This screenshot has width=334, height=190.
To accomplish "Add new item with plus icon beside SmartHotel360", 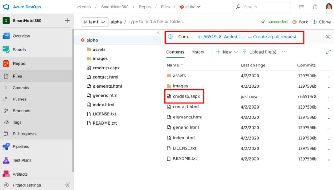I will point(67,21).
